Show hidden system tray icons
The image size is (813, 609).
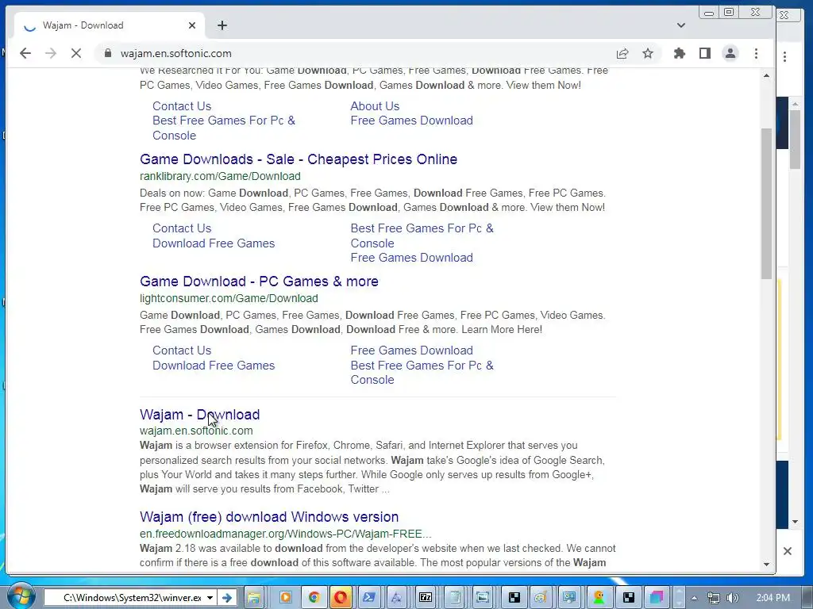(x=694, y=598)
